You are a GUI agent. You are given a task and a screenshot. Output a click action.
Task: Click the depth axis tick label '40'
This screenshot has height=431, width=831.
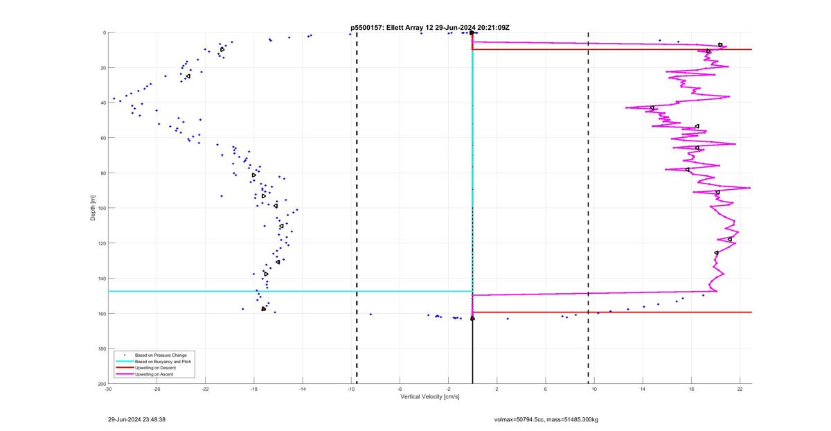(x=102, y=103)
